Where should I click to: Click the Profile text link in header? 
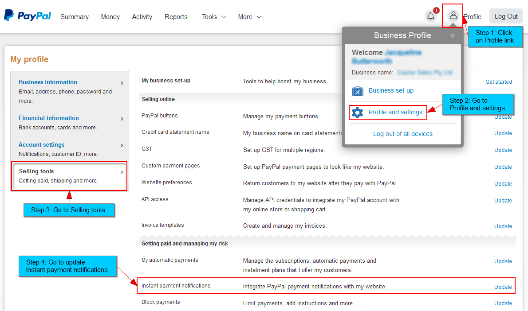473,17
